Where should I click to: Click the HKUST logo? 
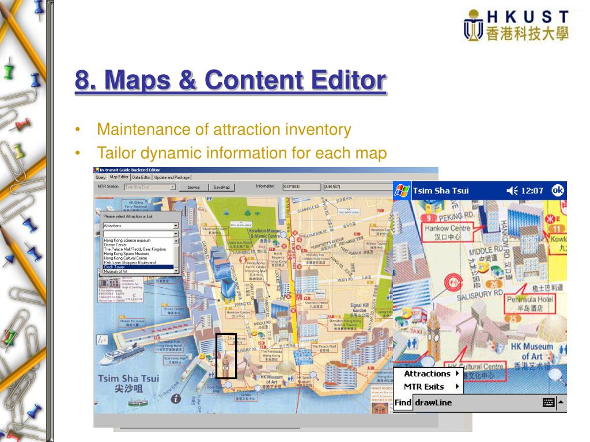coord(516,25)
